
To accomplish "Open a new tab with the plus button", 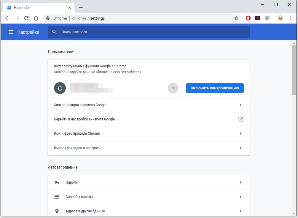I will [81, 8].
